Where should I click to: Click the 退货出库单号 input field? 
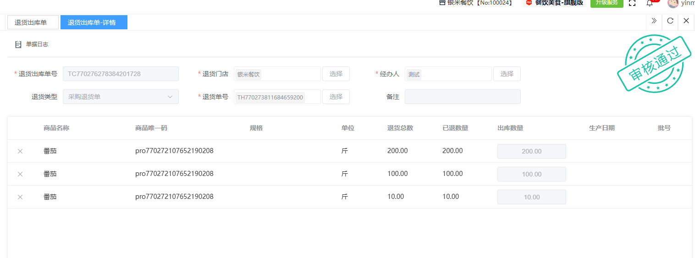click(x=121, y=74)
